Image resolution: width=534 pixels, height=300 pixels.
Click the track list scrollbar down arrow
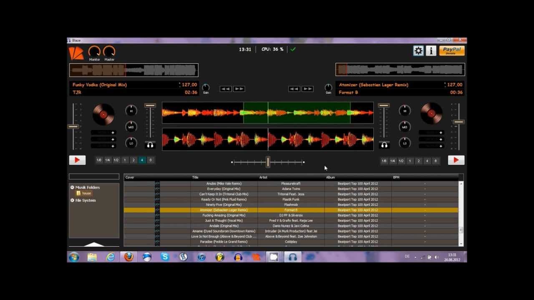(x=461, y=244)
